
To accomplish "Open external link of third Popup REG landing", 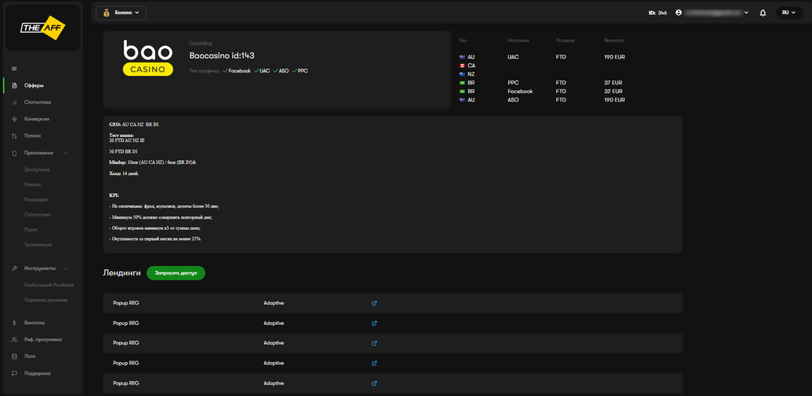I will 374,343.
